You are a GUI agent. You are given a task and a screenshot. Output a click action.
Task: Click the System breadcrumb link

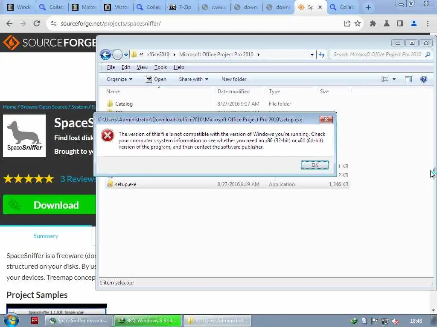point(79,107)
